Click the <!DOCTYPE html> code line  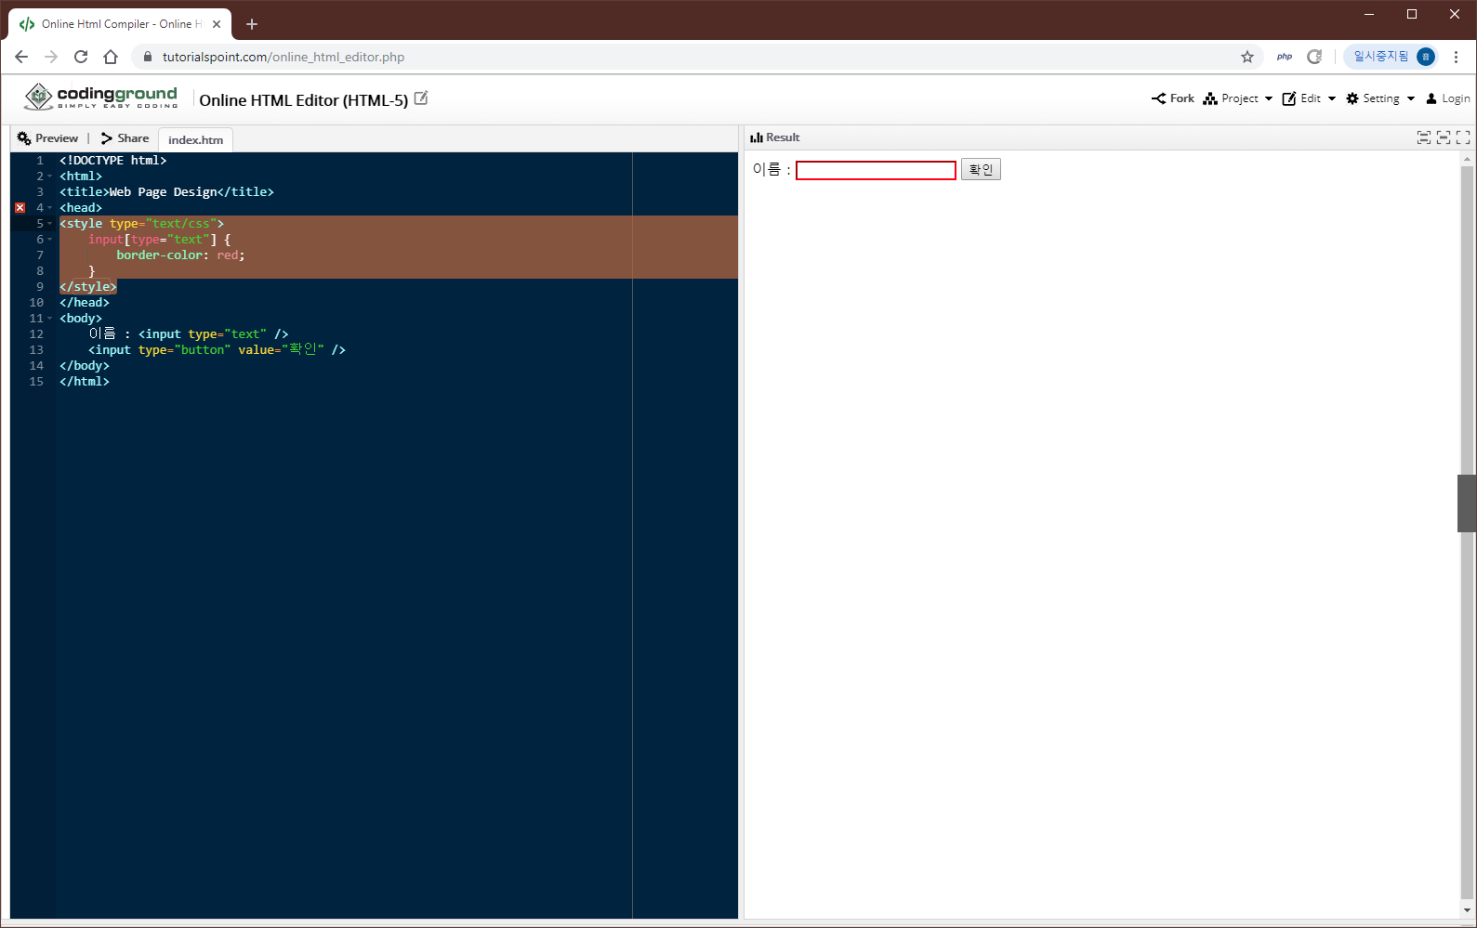click(113, 161)
